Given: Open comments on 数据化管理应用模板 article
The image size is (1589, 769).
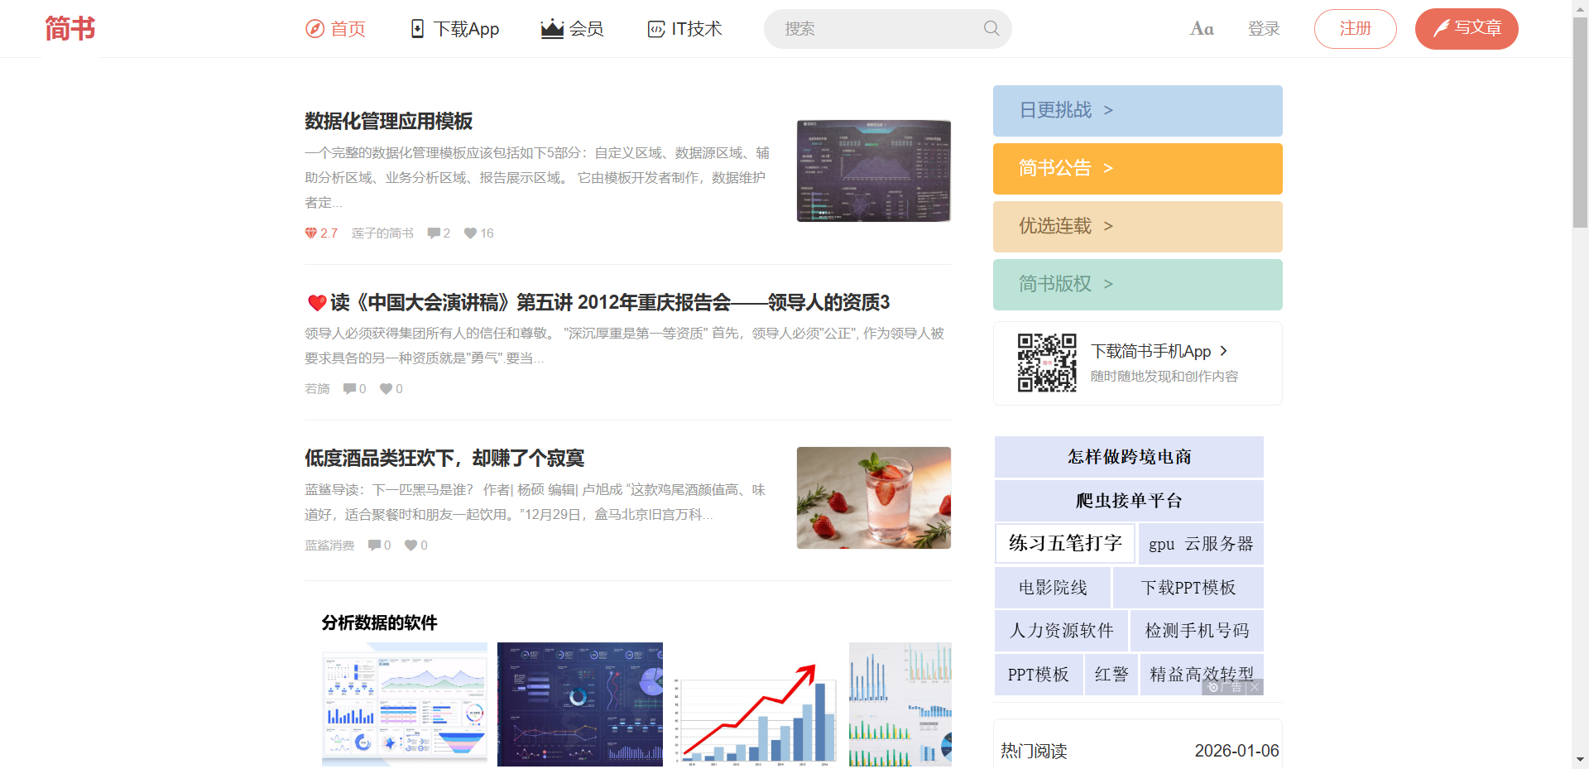Looking at the screenshot, I should click(433, 233).
